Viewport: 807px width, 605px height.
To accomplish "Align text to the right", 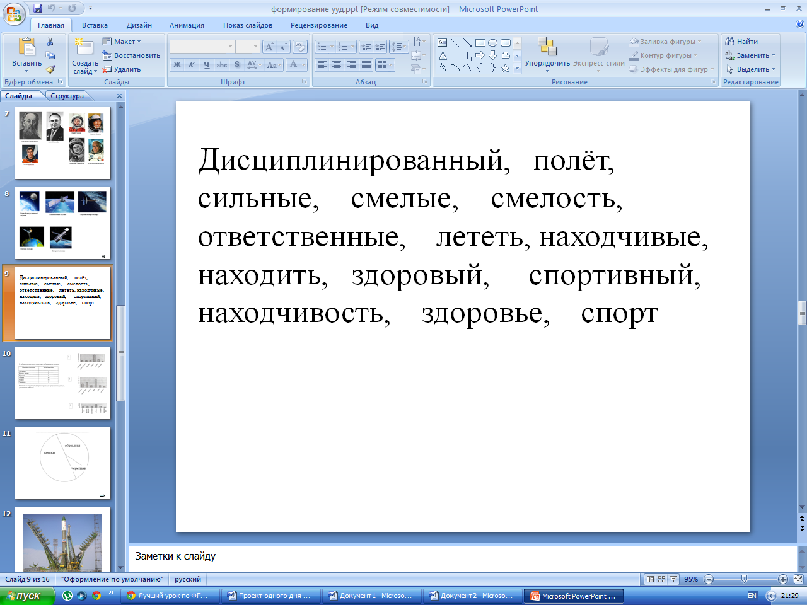I will pyautogui.click(x=351, y=64).
